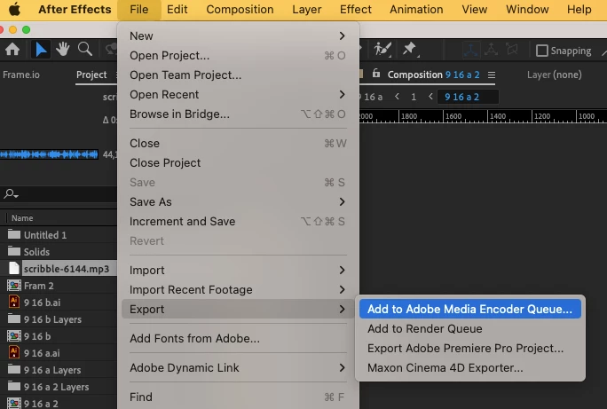607x409 pixels.
Task: Click the 9 16 a.ai Illustrator icon
Action: tap(14, 352)
